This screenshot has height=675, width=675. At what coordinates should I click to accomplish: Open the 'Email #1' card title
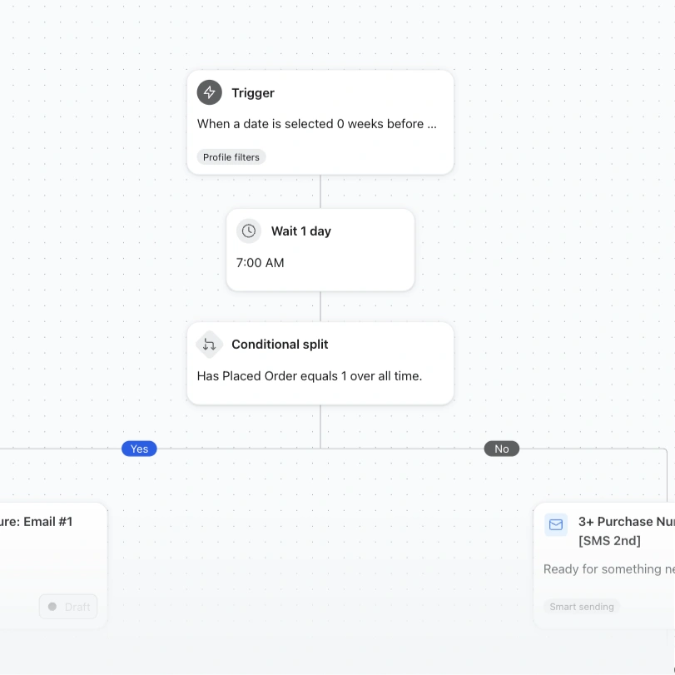pos(36,522)
